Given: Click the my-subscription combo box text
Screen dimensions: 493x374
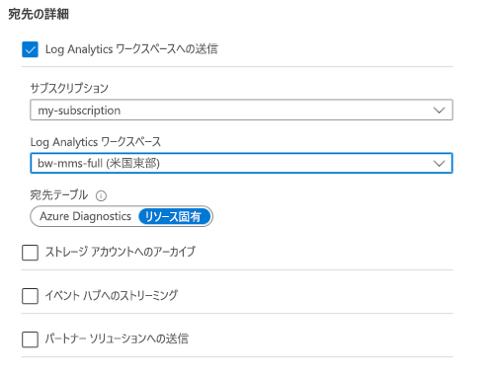Looking at the screenshot, I should [79, 111].
